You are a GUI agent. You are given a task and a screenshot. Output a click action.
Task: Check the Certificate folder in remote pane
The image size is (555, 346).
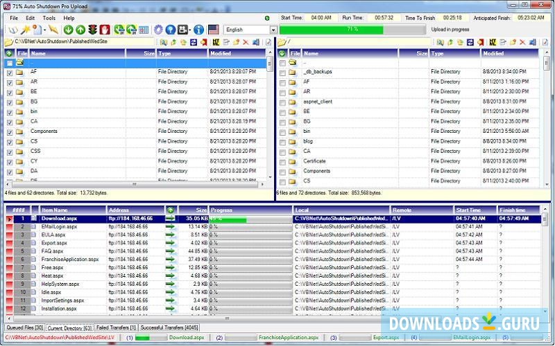click(282, 163)
